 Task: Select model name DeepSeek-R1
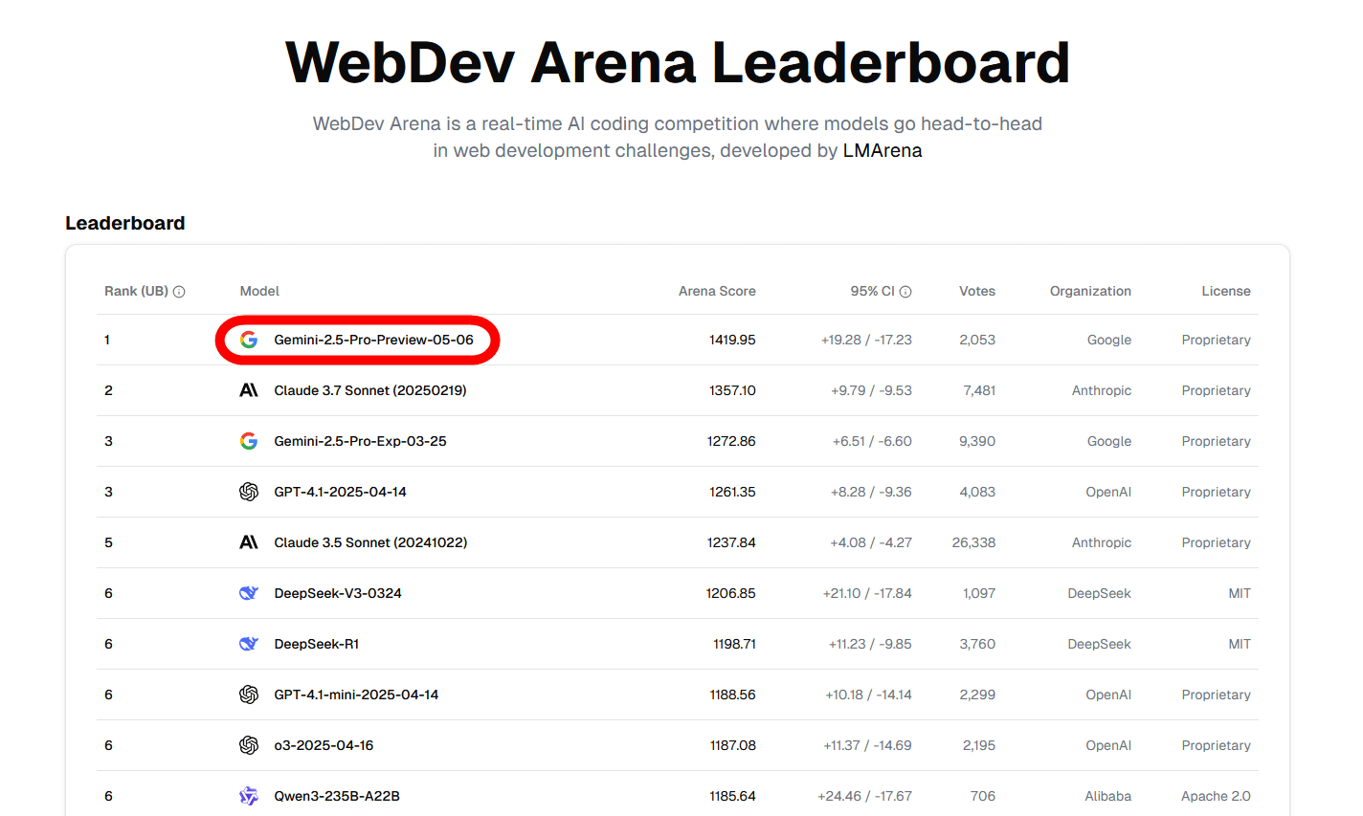coord(317,644)
